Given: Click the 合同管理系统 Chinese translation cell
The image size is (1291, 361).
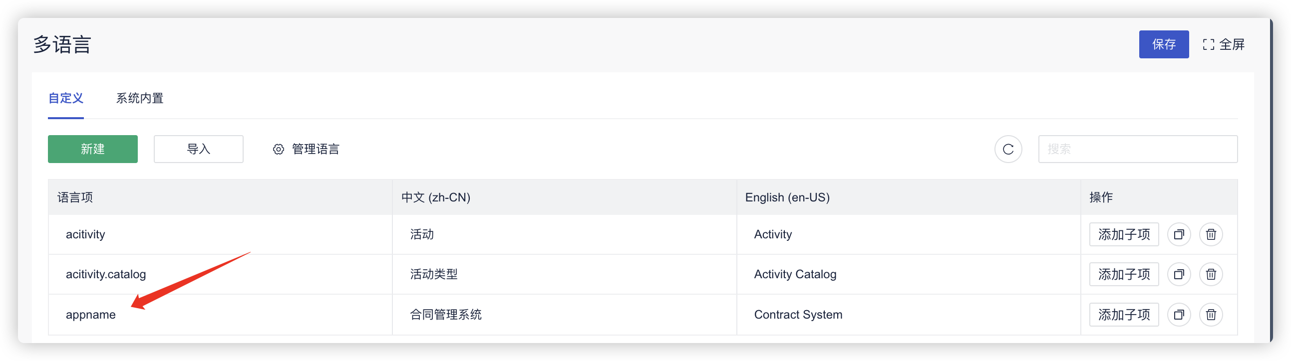Looking at the screenshot, I should [445, 315].
